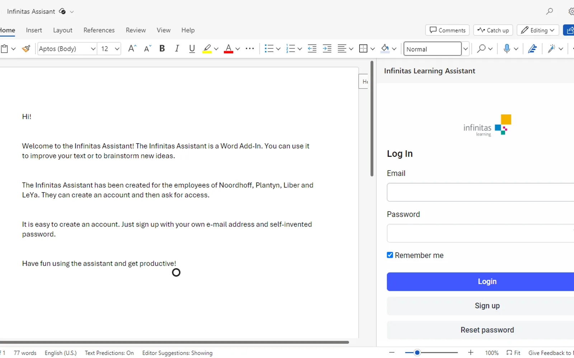Open the Review tab
The width and height of the screenshot is (574, 358).
[x=136, y=30]
